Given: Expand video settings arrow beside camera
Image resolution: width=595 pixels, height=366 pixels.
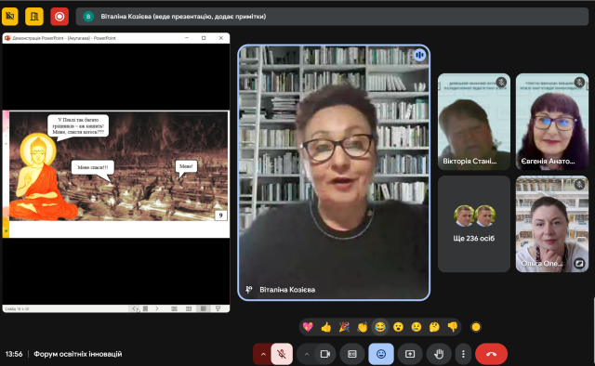Looking at the screenshot, I should 307,354.
